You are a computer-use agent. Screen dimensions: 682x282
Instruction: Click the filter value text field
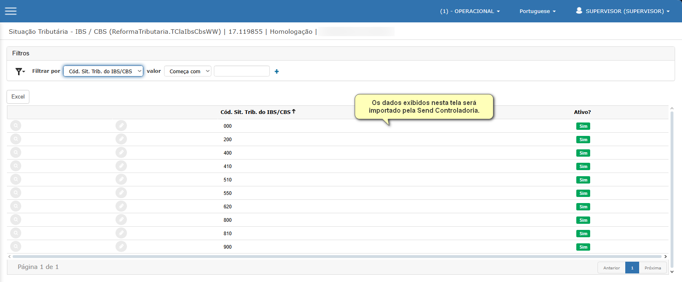point(242,71)
